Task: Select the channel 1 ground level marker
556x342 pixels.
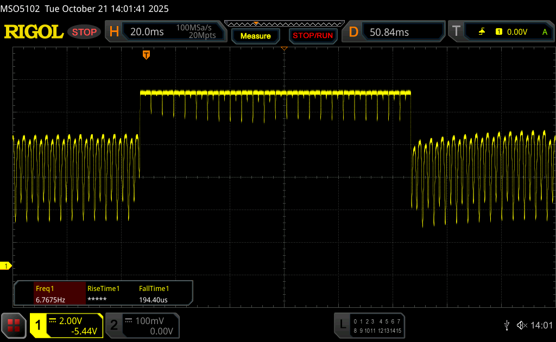Action: pos(6,265)
